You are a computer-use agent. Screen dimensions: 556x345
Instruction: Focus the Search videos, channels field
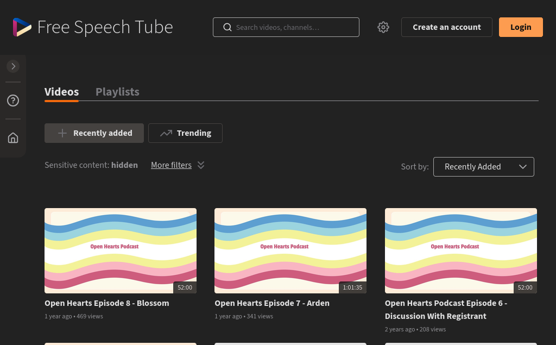pos(286,27)
